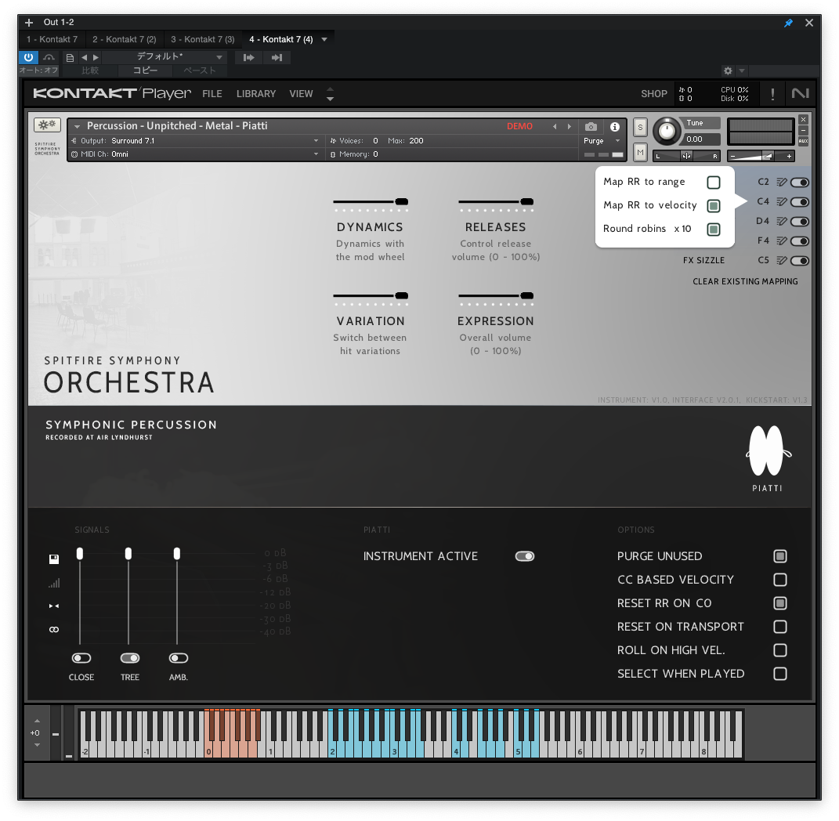Click the edit icon beside D4
This screenshot has width=839, height=821.
click(x=782, y=222)
